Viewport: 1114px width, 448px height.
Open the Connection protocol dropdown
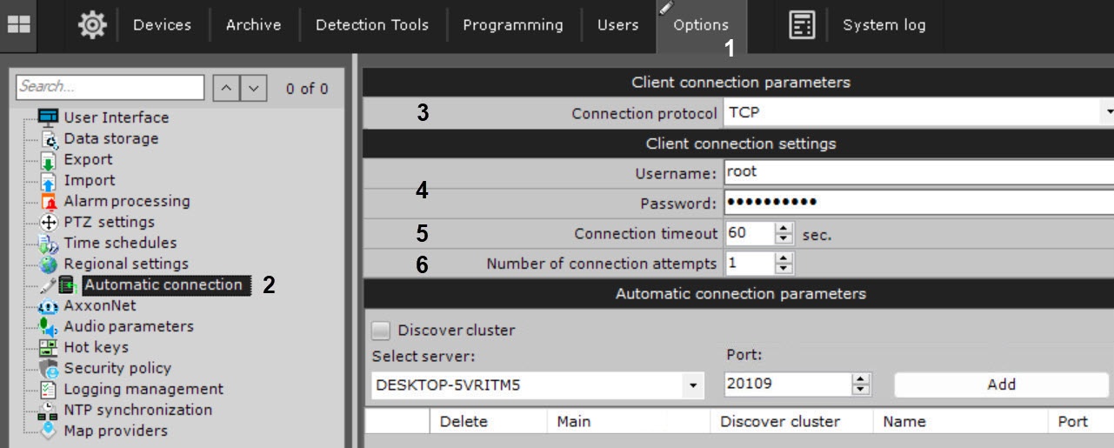(x=1108, y=113)
